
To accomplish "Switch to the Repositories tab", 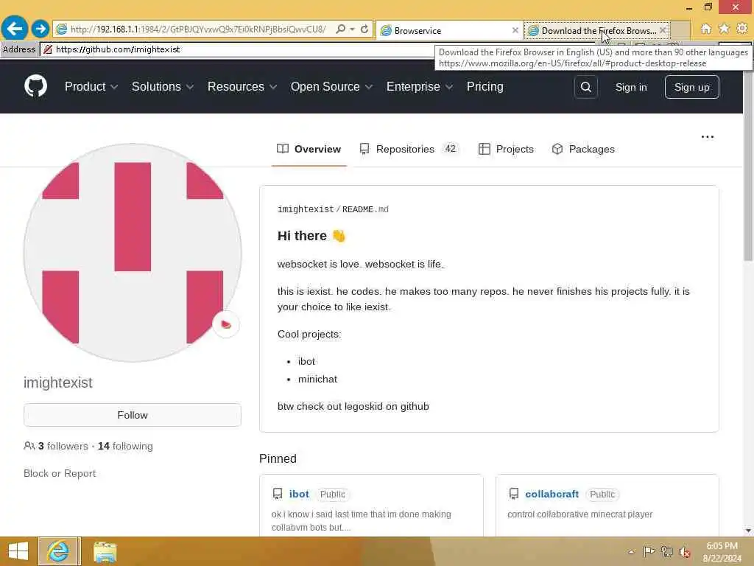I will point(409,149).
